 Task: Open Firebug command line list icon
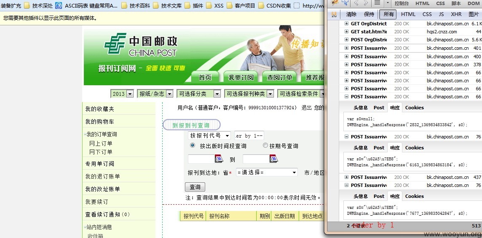tap(377, 3)
